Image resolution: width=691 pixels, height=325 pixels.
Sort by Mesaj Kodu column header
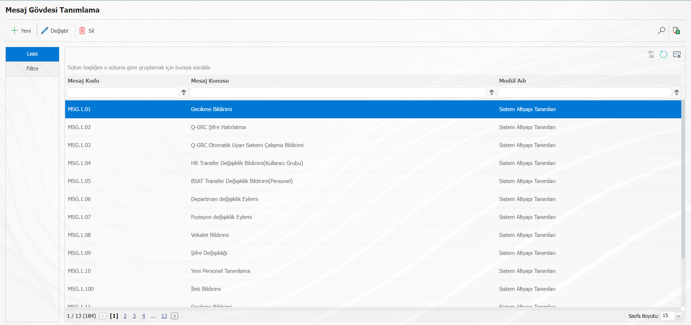pos(83,81)
